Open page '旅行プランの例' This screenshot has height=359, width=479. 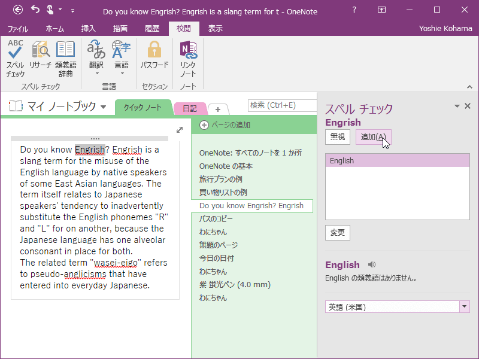pyautogui.click(x=220, y=179)
